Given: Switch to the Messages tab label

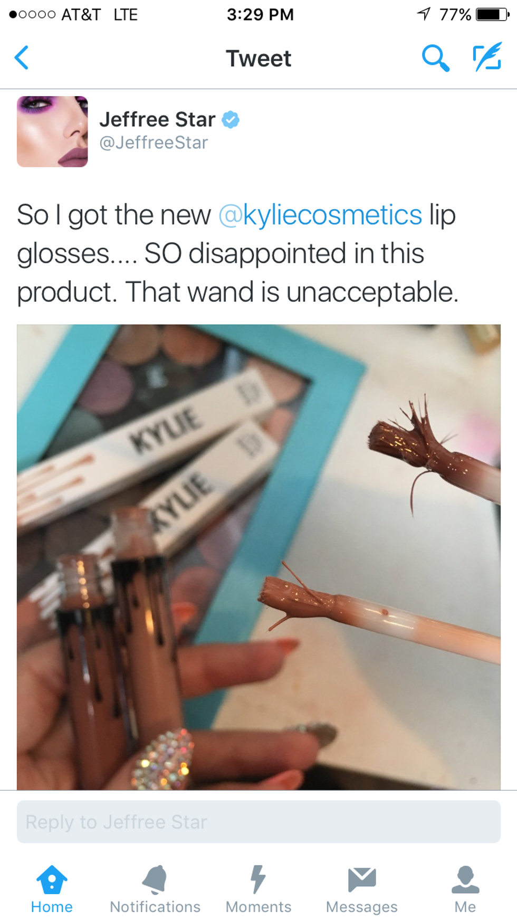Looking at the screenshot, I should pyautogui.click(x=362, y=907).
